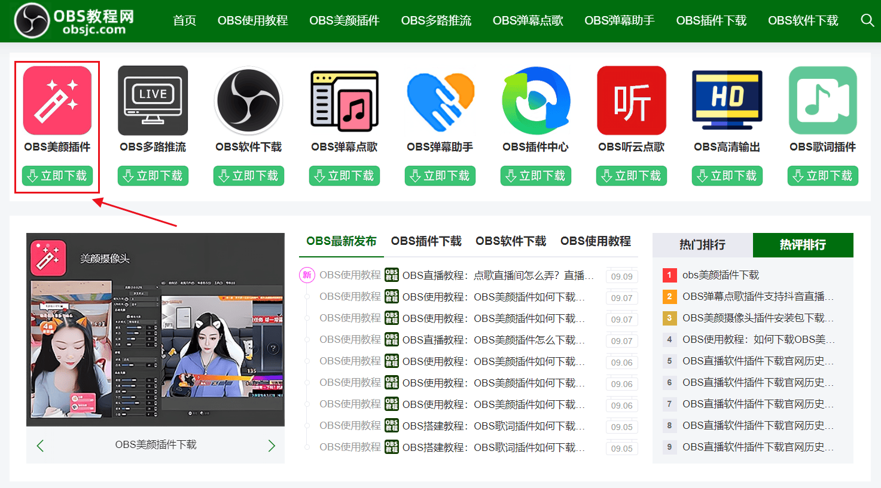Open the OBS直播教程 点歌直播间 article link
This screenshot has width=881, height=488.
[x=496, y=275]
